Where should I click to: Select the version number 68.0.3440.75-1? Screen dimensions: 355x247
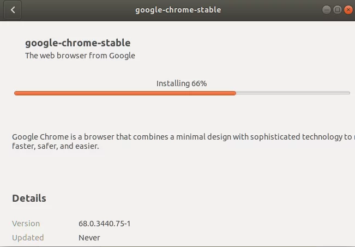pos(105,224)
